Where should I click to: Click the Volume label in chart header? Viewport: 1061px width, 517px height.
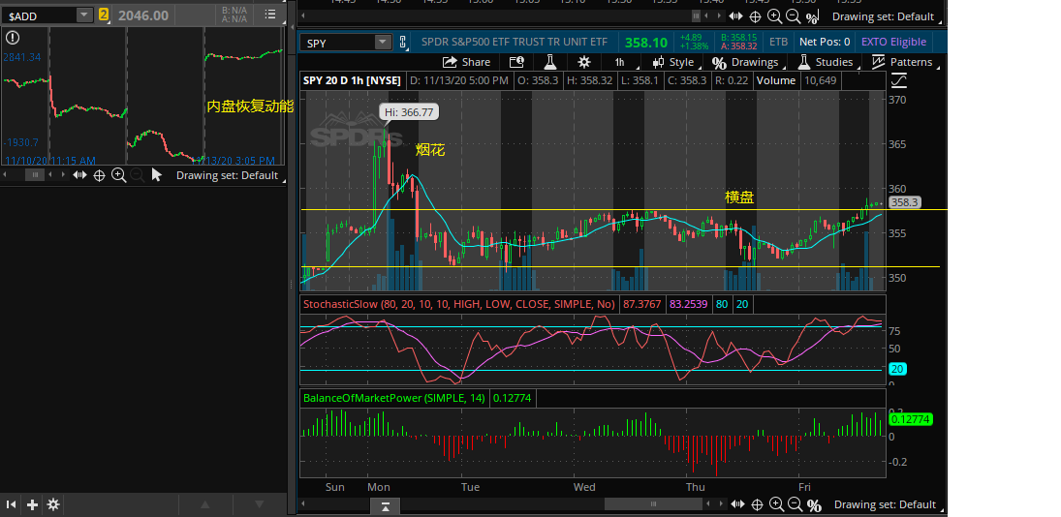coord(775,80)
